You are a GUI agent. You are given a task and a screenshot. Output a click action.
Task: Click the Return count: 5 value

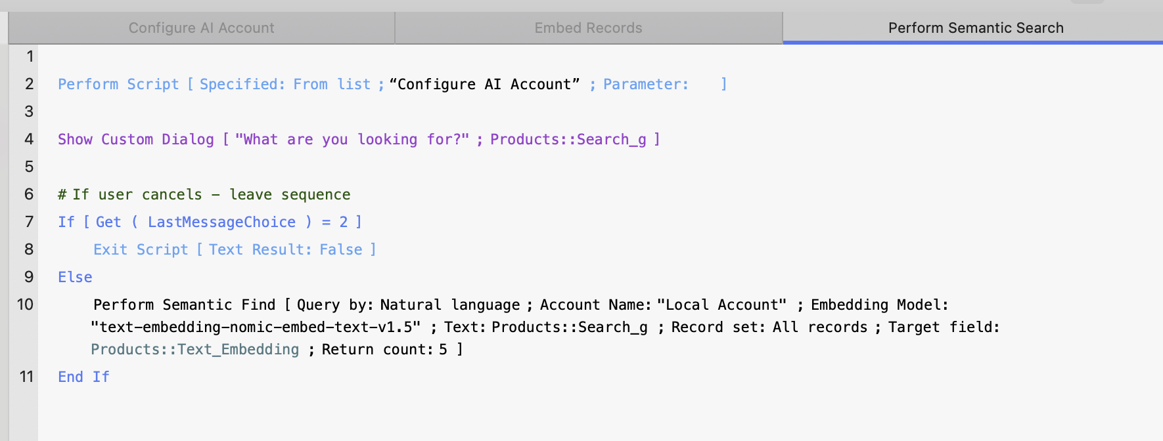384,349
